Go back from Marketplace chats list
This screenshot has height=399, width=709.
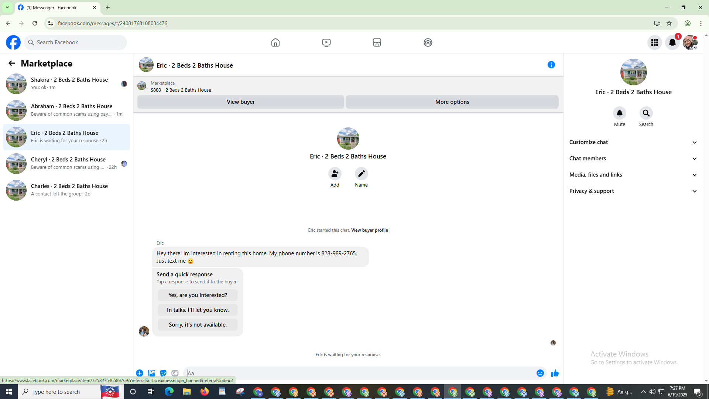click(x=12, y=64)
